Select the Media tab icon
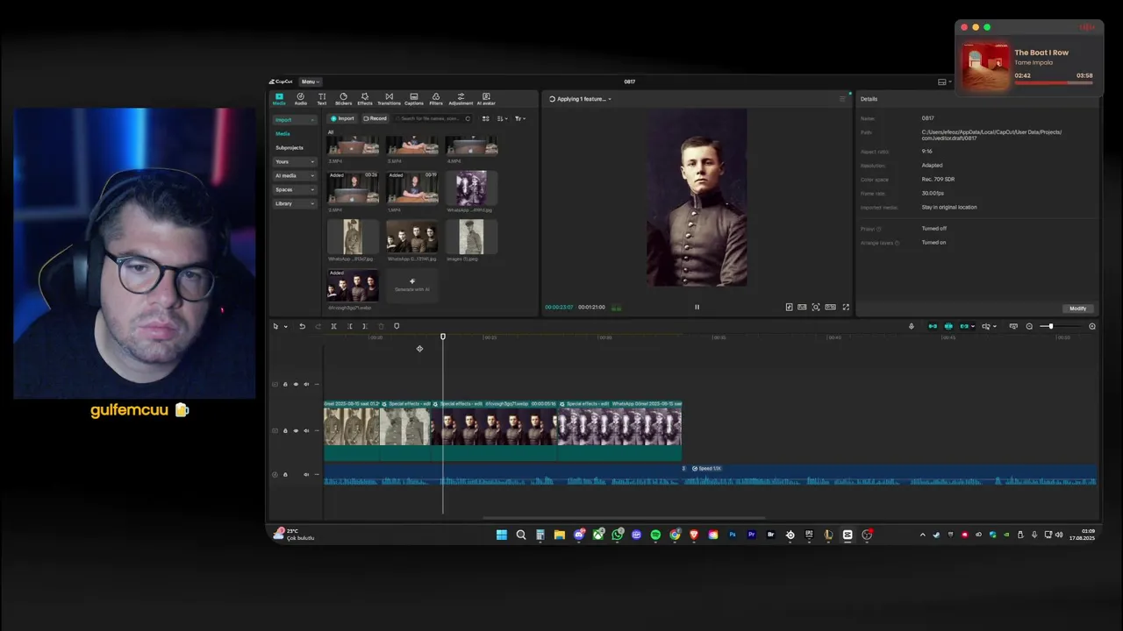 click(x=279, y=99)
